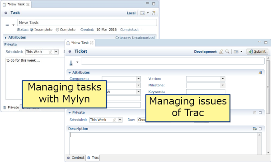
Task: Click the new task clipboard icon in Task header
Action: click(153, 13)
